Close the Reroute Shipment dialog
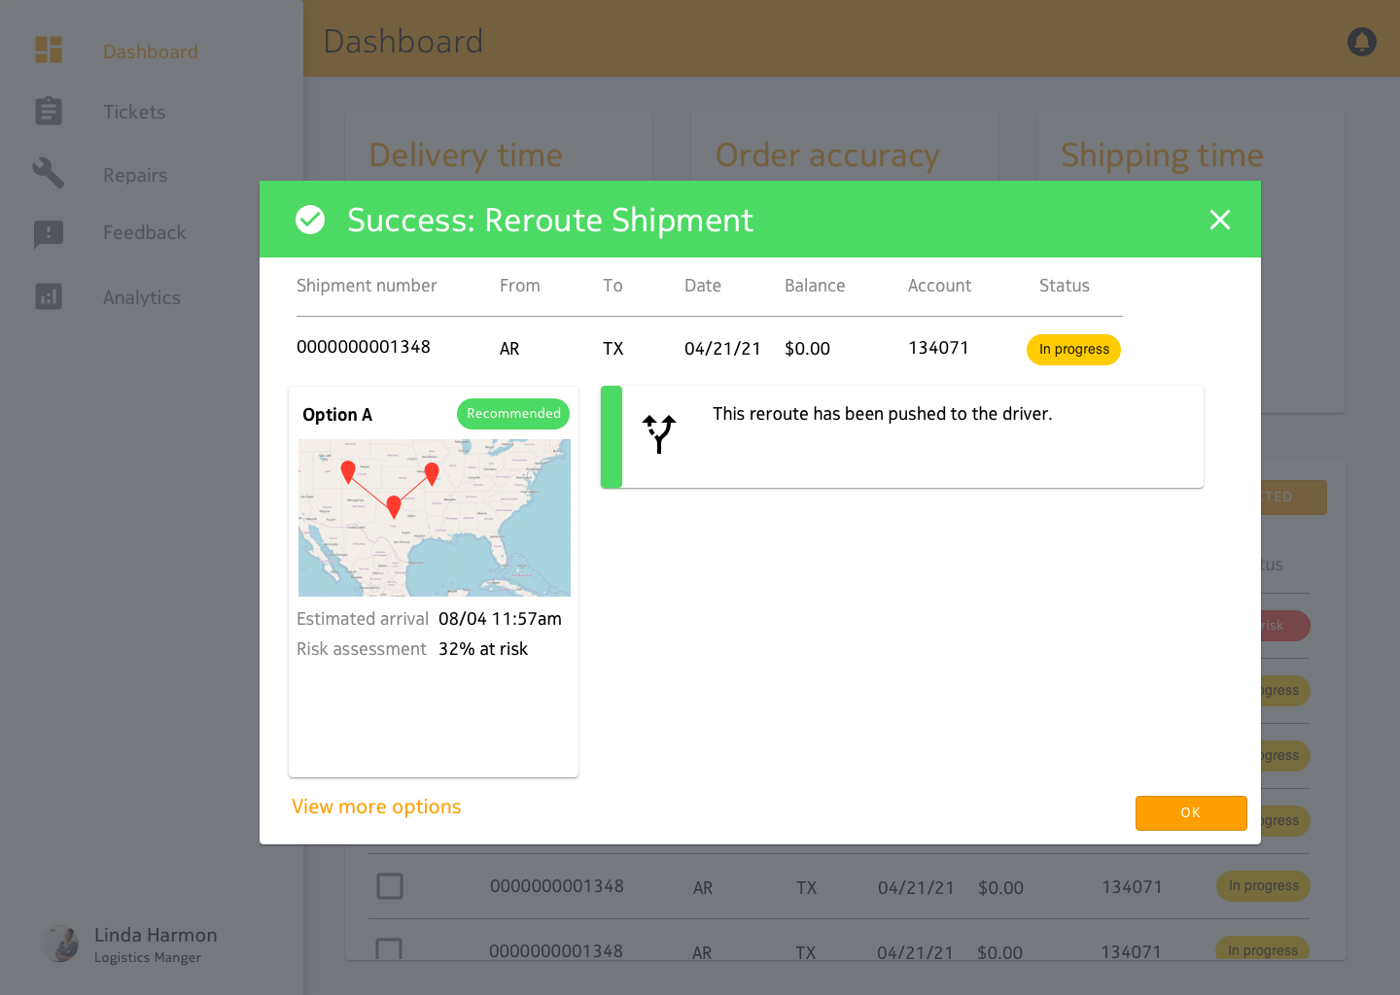The height and width of the screenshot is (995, 1400). tap(1220, 220)
